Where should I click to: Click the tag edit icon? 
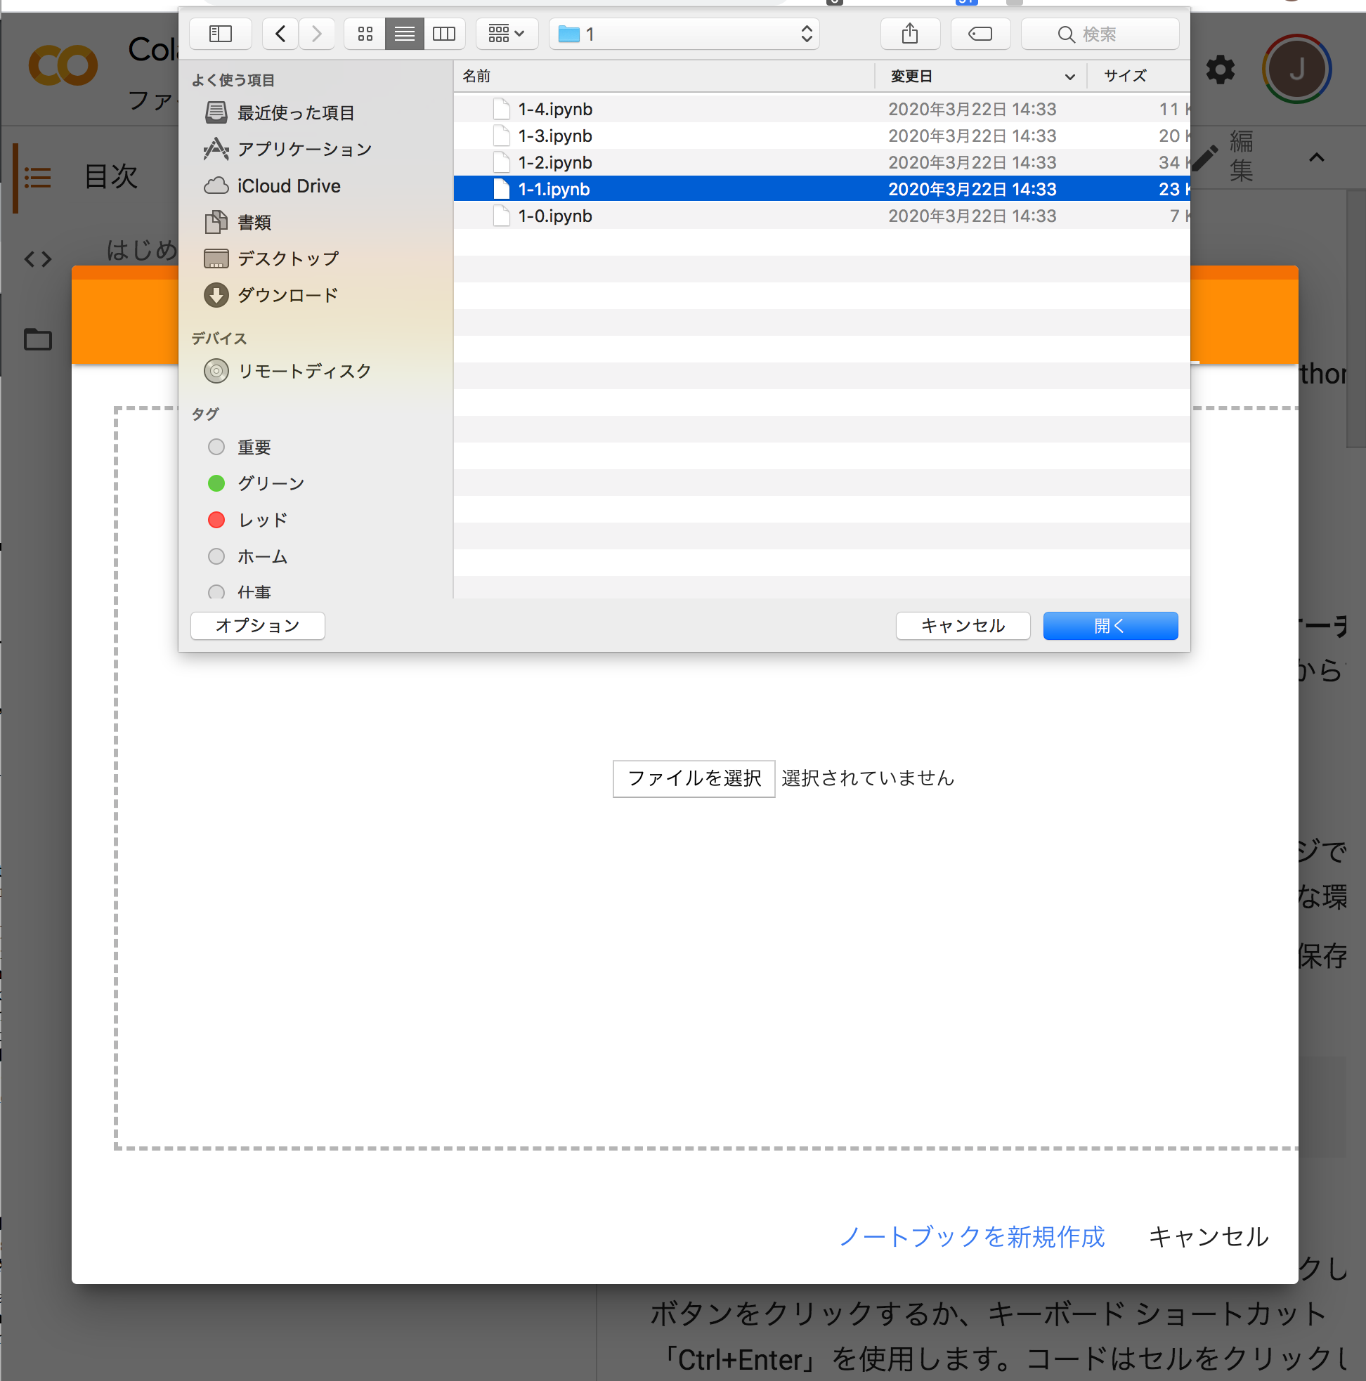[980, 34]
